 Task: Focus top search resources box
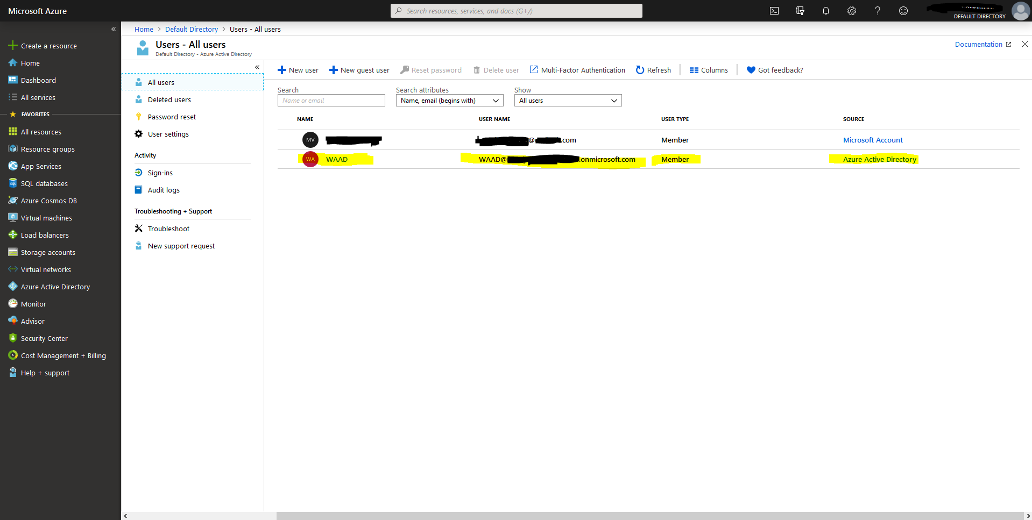pos(517,11)
